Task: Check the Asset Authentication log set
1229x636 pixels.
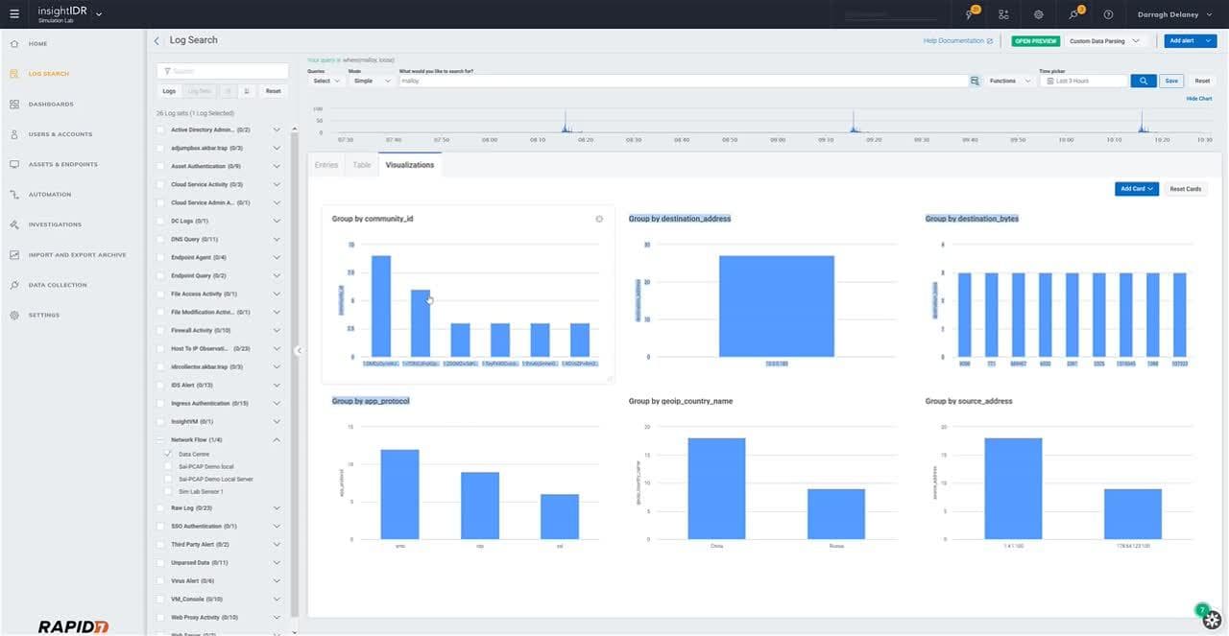Action: [160, 166]
